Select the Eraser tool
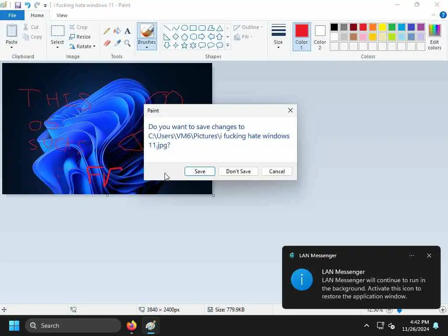Image resolution: width=448 pixels, height=336 pixels. pyautogui.click(x=107, y=43)
